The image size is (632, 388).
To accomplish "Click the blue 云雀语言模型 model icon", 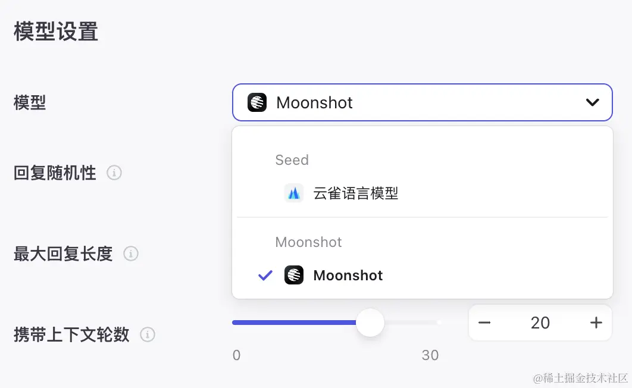I will 294,193.
